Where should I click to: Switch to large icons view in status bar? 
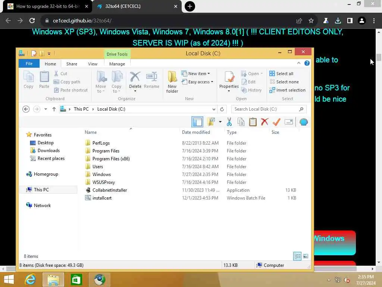(x=305, y=256)
